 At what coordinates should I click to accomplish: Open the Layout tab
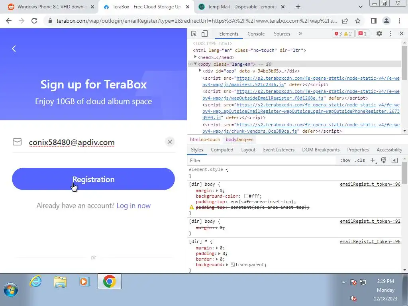(248, 150)
